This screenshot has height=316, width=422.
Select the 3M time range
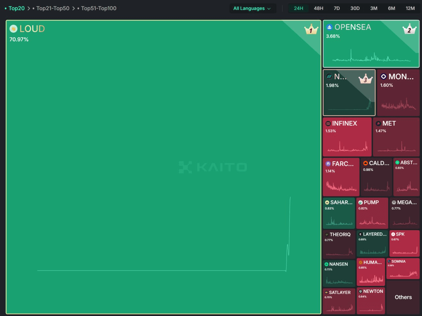click(374, 8)
